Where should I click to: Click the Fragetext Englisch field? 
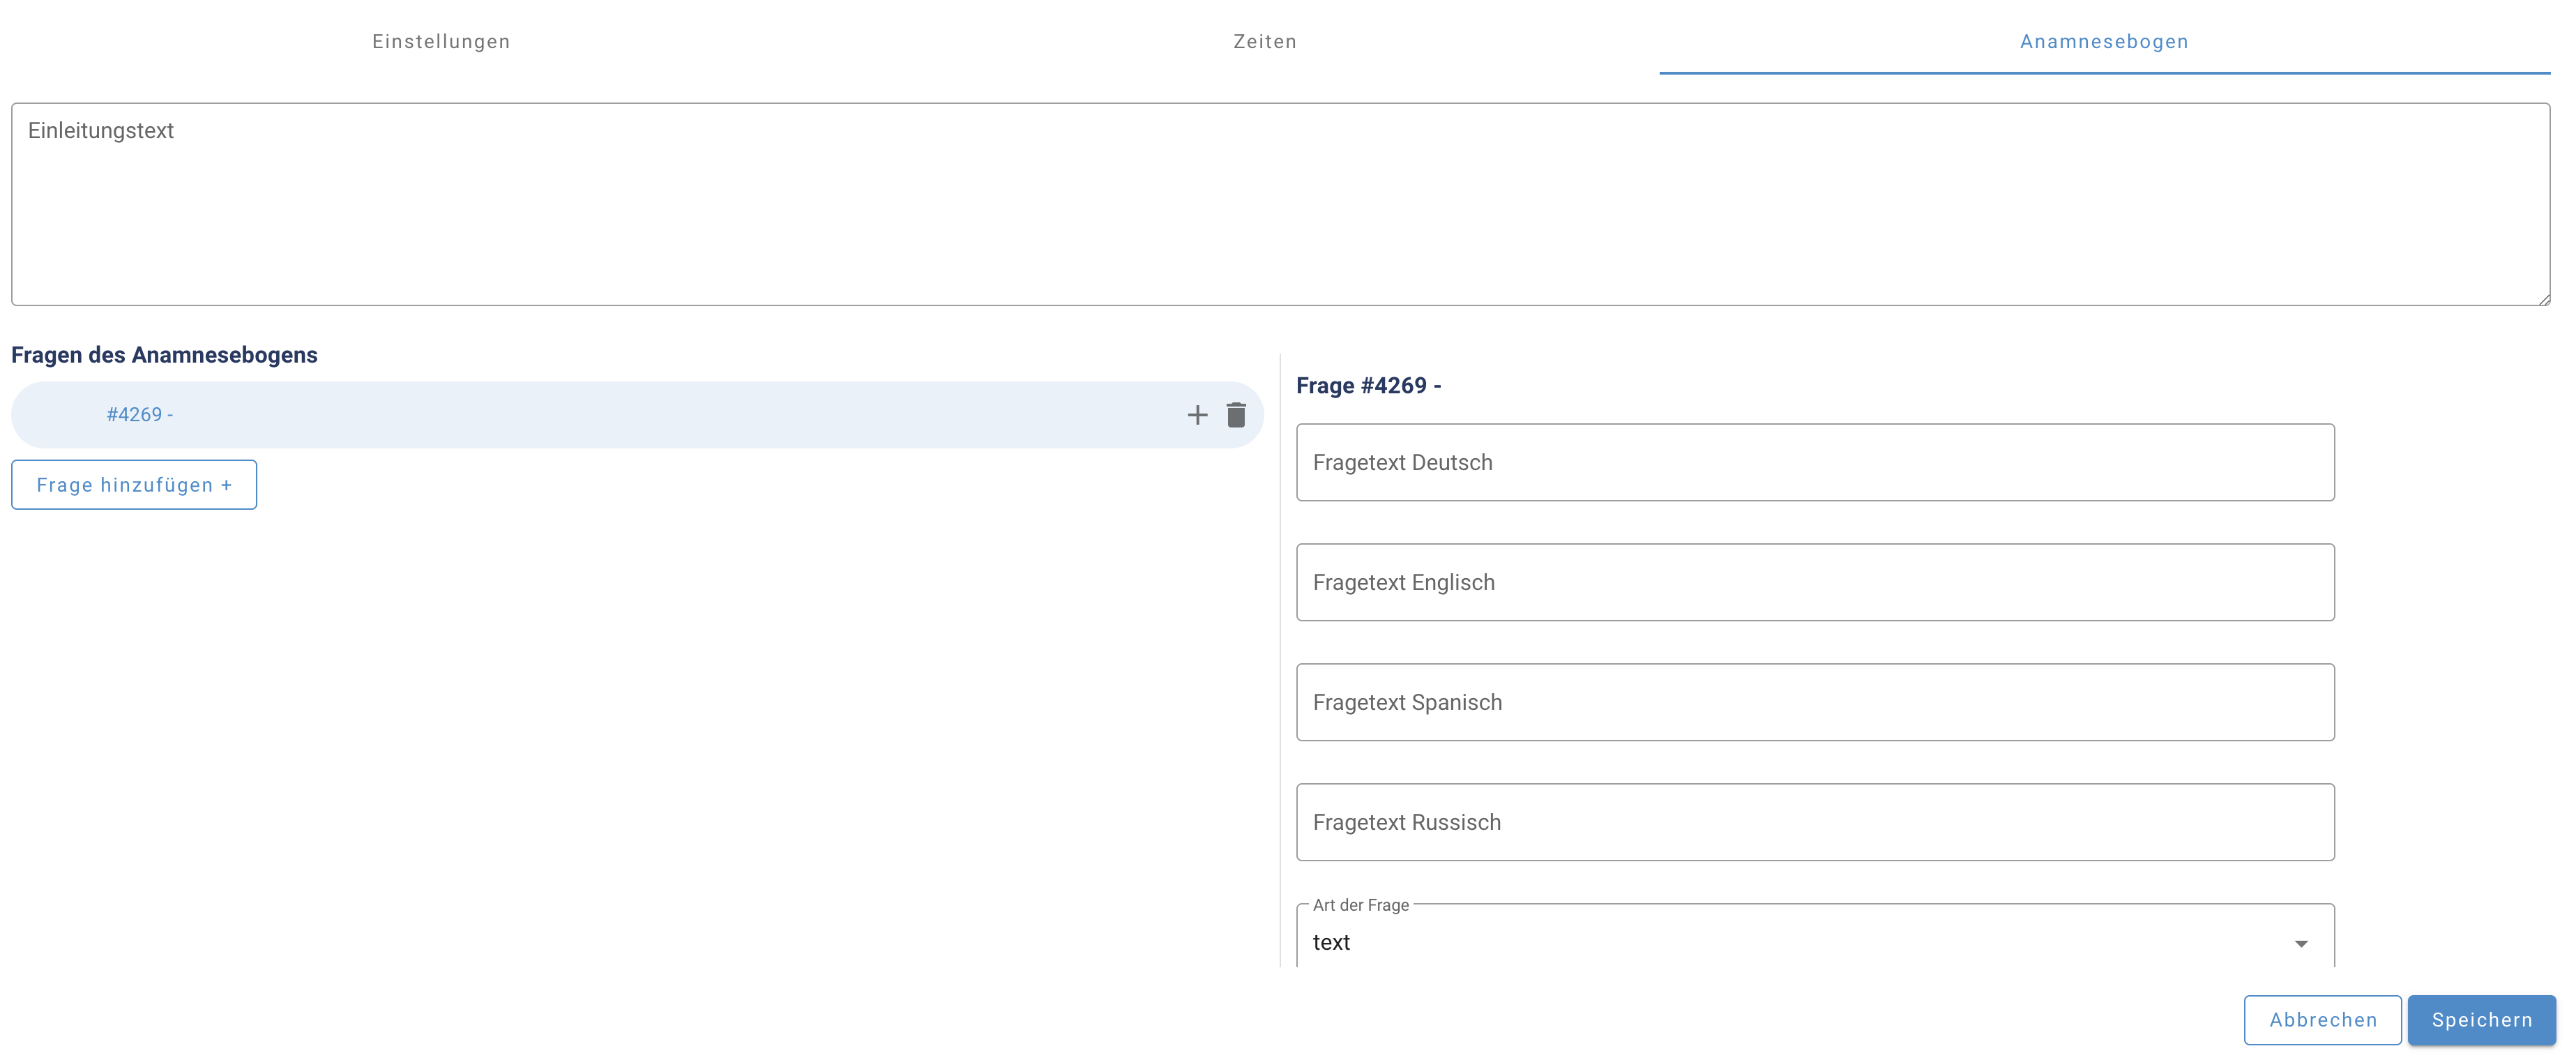(x=1814, y=583)
